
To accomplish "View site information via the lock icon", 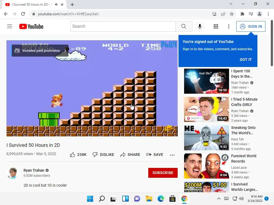I will click(34, 14).
